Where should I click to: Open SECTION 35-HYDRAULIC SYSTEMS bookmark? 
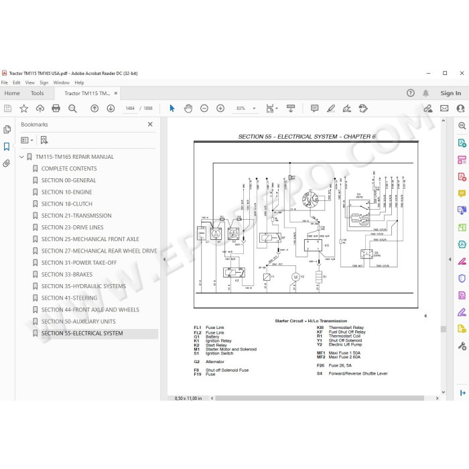(x=84, y=286)
